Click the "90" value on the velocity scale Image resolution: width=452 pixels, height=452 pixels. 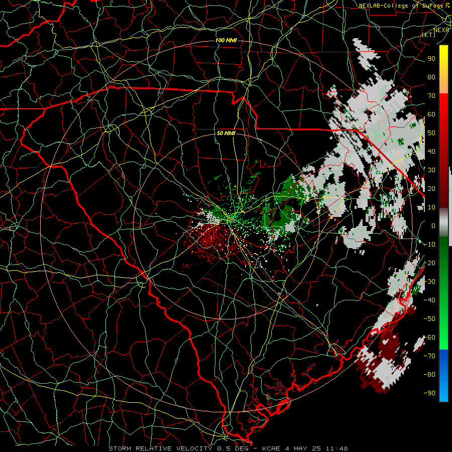pyautogui.click(x=431, y=59)
